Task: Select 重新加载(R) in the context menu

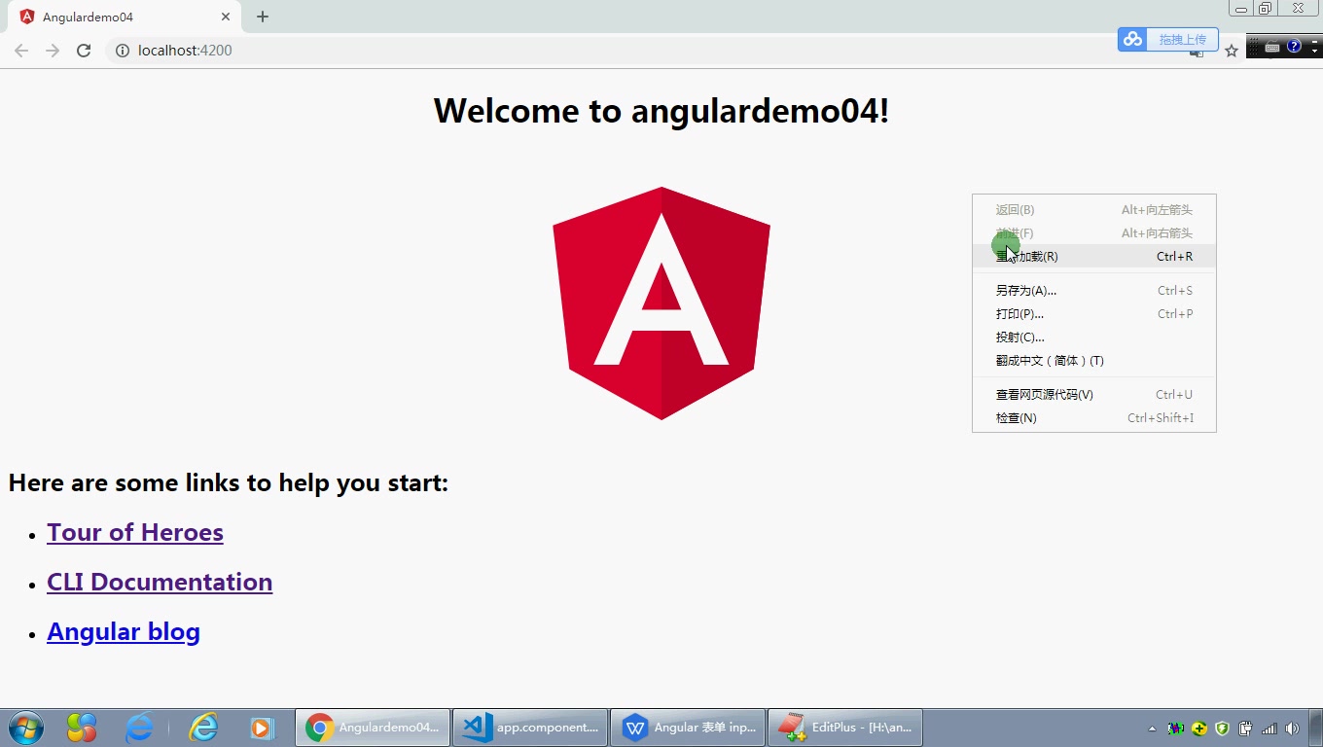Action: [1094, 257]
